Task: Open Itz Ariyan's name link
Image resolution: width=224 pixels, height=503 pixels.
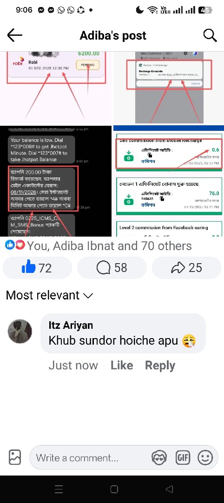Action: 71,325
